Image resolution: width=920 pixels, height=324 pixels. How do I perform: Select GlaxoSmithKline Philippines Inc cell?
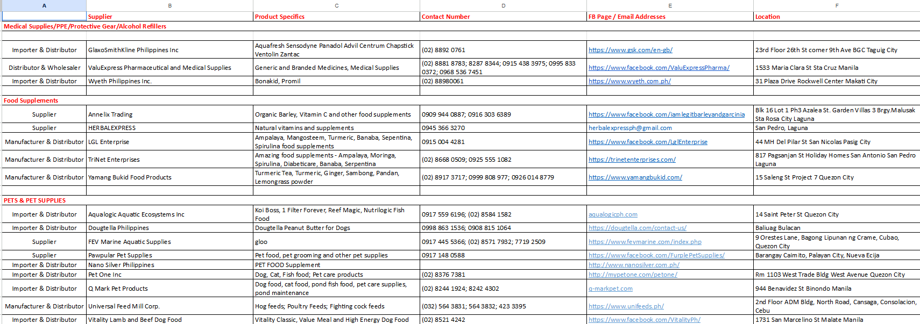pos(169,50)
